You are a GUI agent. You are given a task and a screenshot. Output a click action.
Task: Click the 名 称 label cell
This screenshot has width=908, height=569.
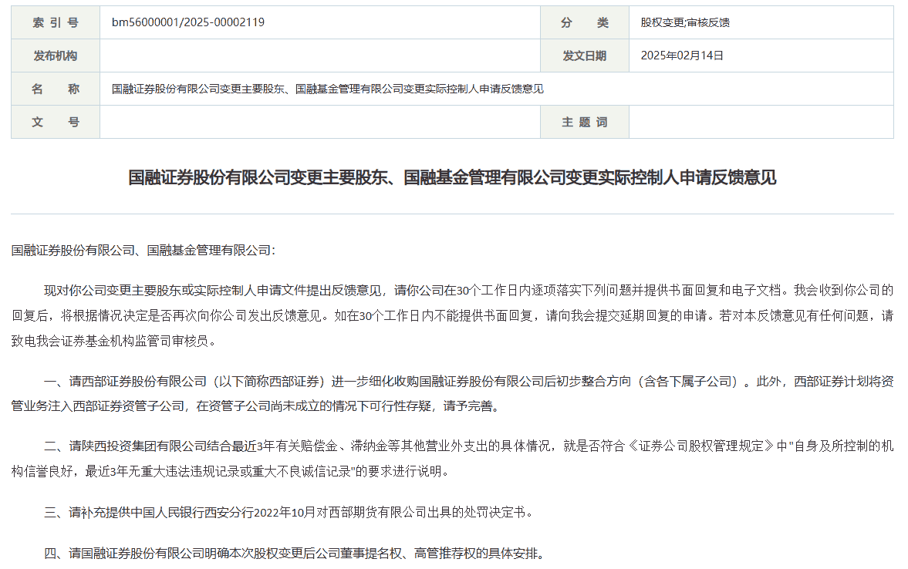pyautogui.click(x=55, y=88)
